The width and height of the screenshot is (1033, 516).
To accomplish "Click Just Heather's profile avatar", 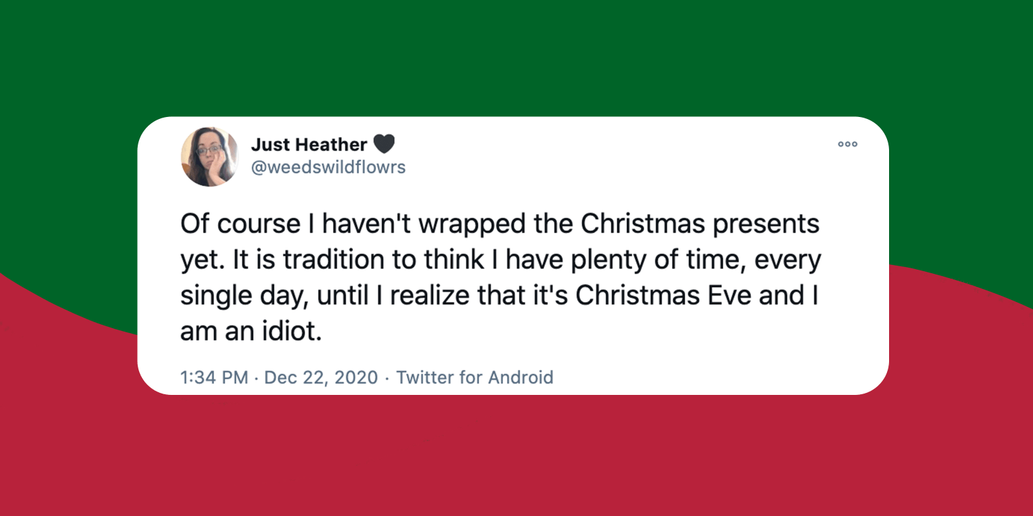I will (209, 156).
